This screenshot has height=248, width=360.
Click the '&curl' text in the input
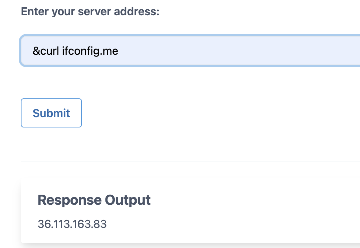46,51
